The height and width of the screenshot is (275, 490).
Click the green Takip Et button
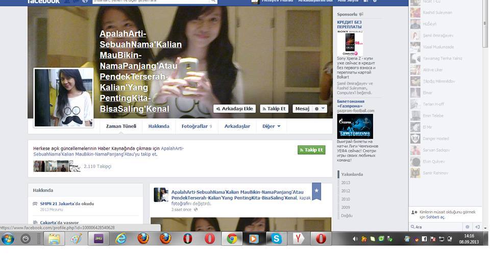311,150
